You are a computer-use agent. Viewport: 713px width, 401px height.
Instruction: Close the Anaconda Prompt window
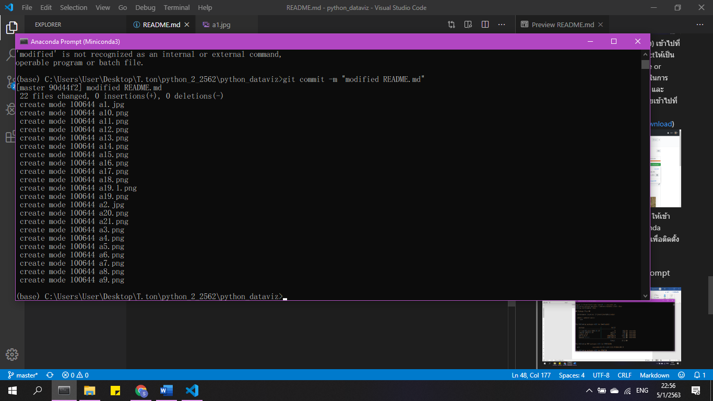(638, 41)
